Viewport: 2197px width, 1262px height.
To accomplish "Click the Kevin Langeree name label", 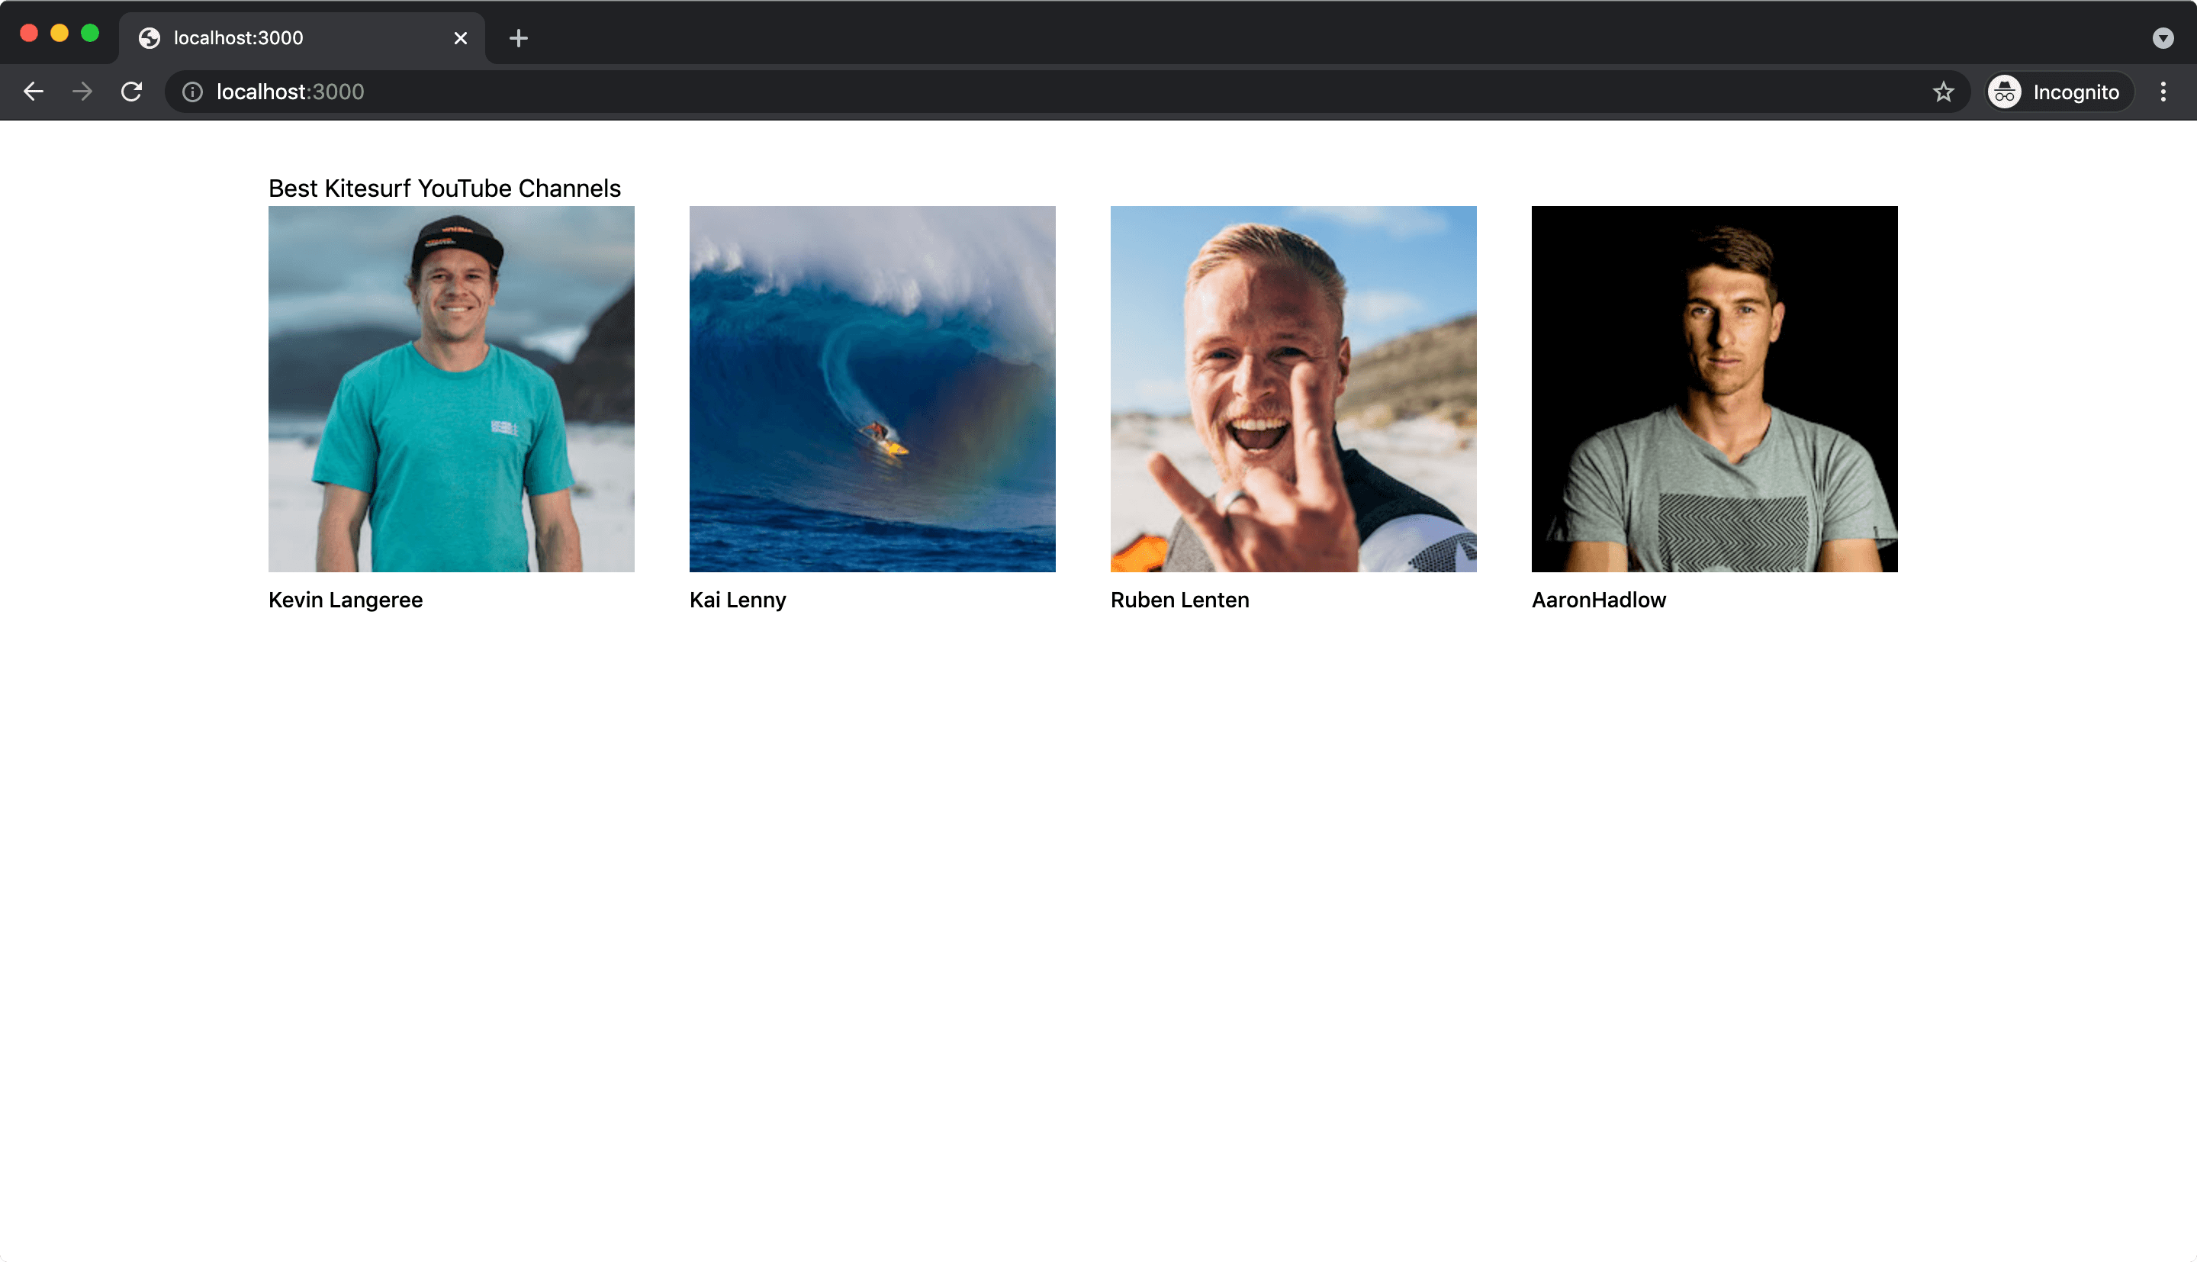I will pos(346,600).
